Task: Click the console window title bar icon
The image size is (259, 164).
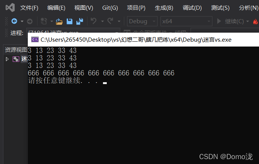Action: coord(35,39)
